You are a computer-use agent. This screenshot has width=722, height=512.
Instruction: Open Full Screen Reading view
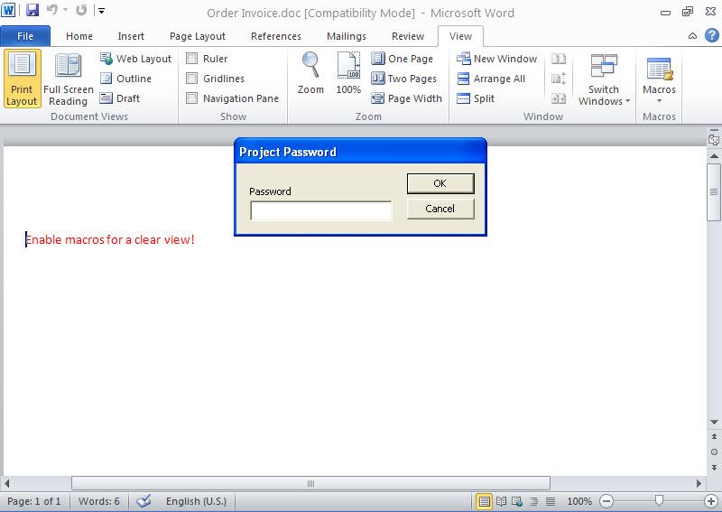tap(69, 79)
